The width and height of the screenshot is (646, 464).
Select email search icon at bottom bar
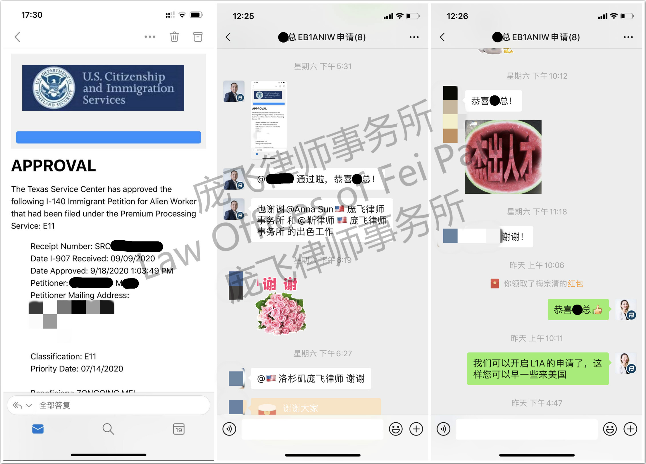[x=107, y=435]
